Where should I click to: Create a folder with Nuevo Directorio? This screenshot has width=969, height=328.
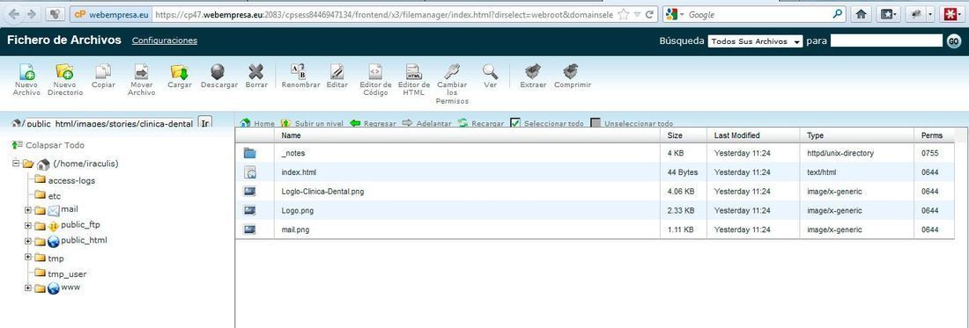click(65, 72)
